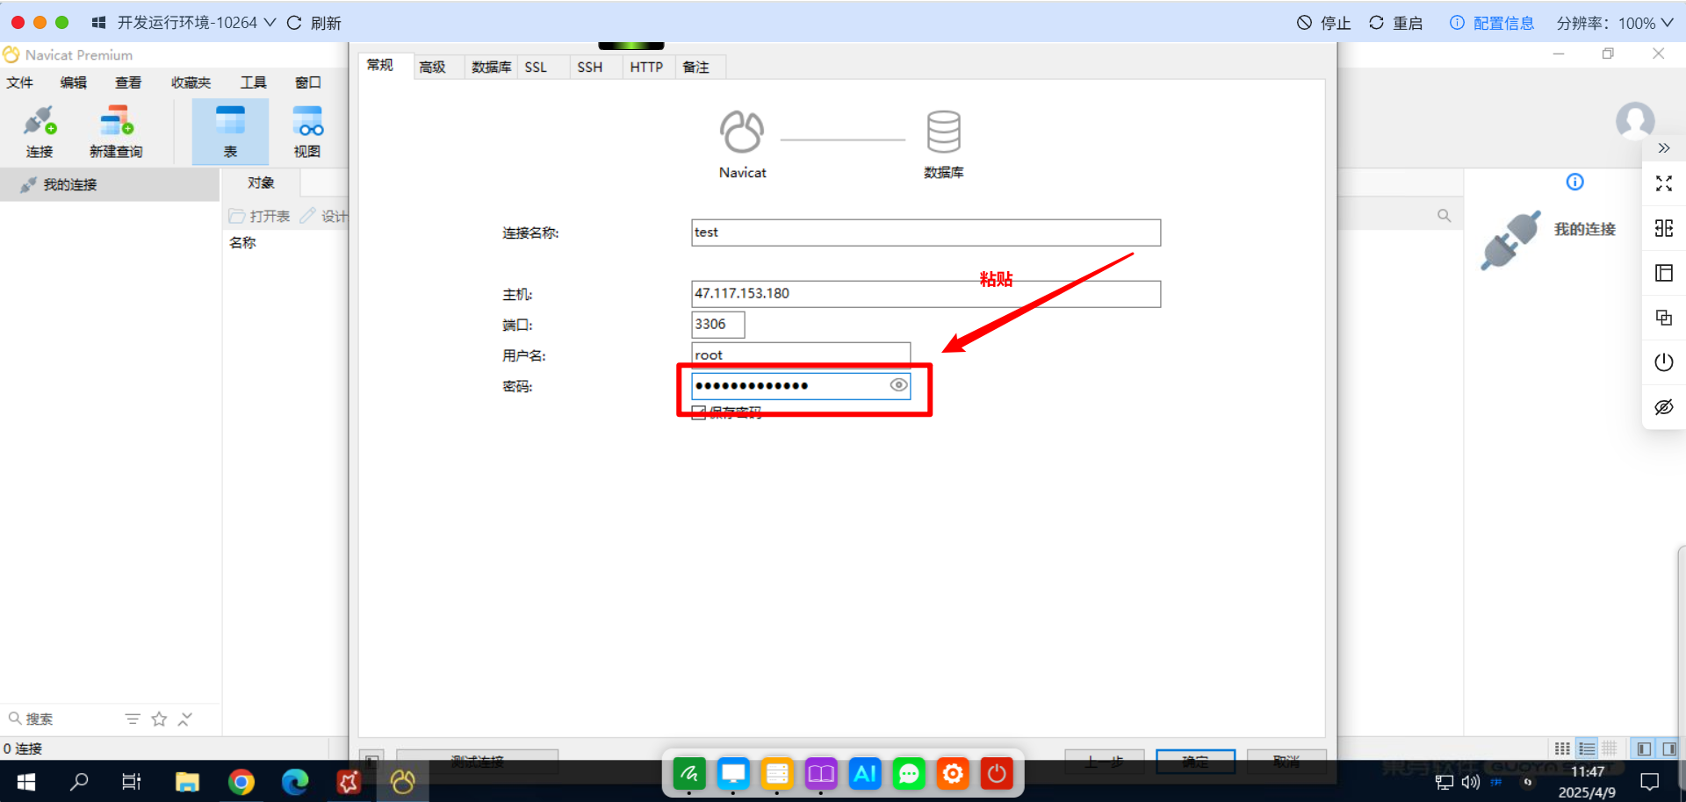This screenshot has width=1686, height=802.
Task: Open the green chat bubble app in dock
Action: pyautogui.click(x=909, y=773)
